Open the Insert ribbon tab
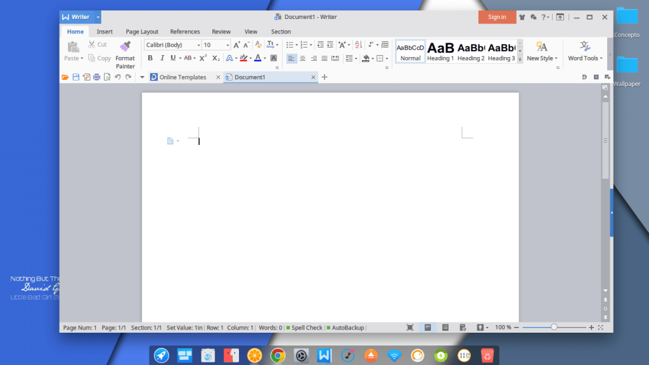Viewport: 649px width, 365px height. coord(105,32)
